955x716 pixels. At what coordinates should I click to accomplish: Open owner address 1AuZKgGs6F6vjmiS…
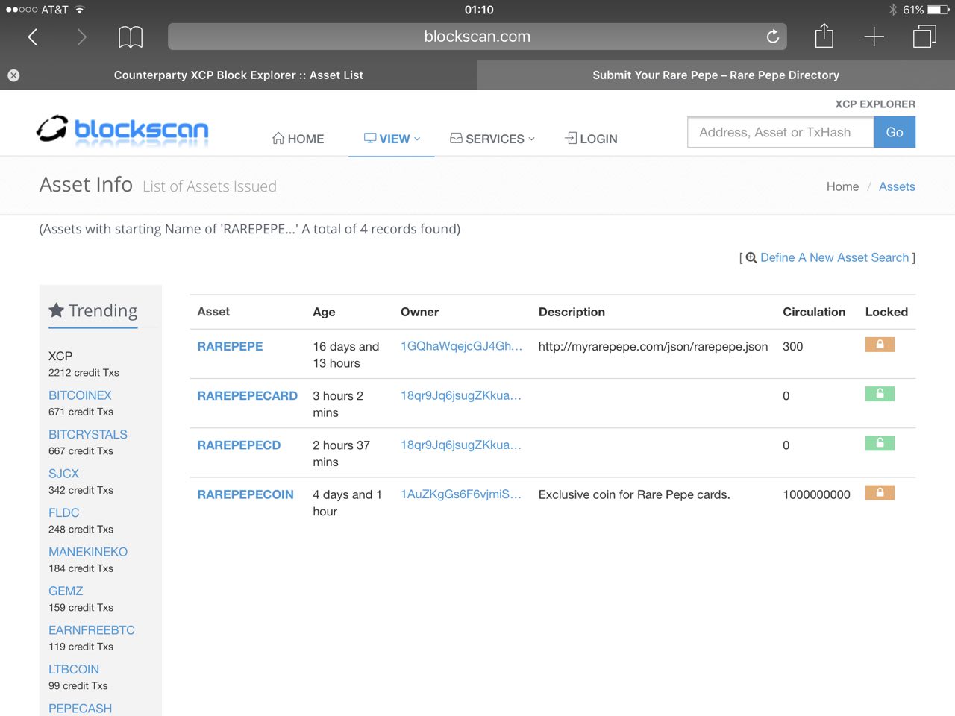(461, 494)
